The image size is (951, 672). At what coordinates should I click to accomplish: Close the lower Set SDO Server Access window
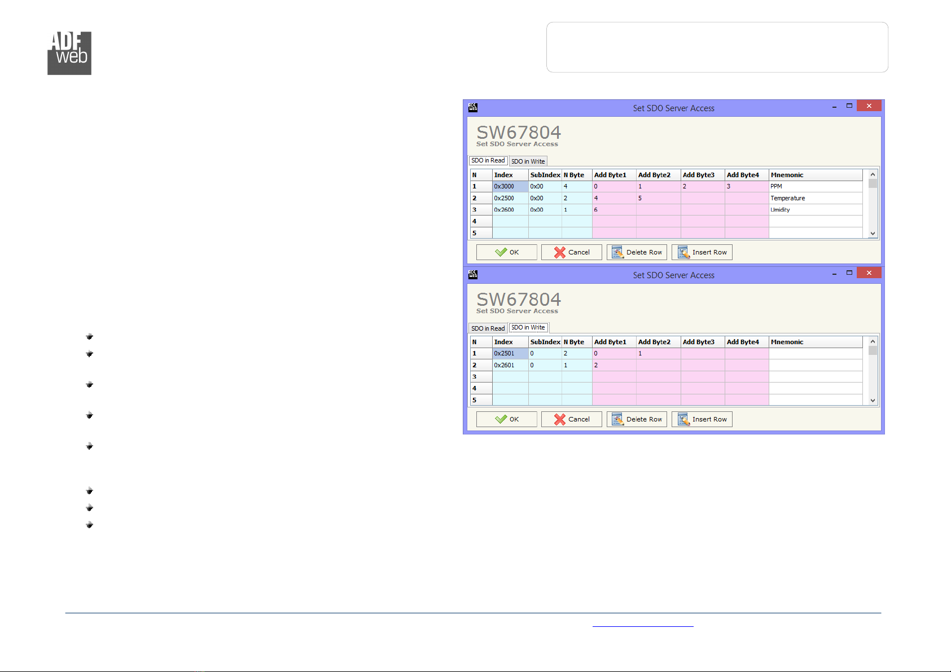pyautogui.click(x=869, y=273)
